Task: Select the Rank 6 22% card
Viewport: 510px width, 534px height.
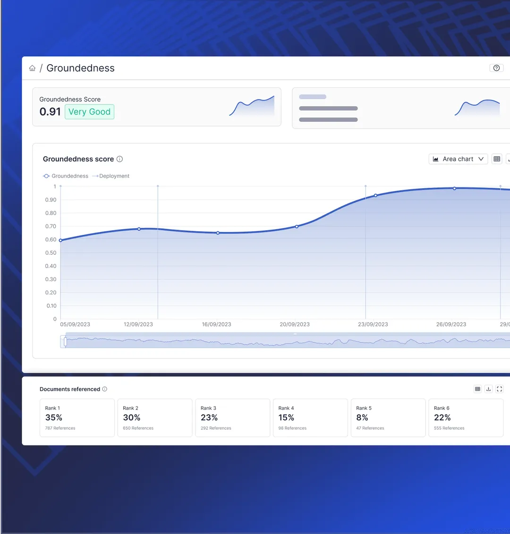Action: [466, 418]
